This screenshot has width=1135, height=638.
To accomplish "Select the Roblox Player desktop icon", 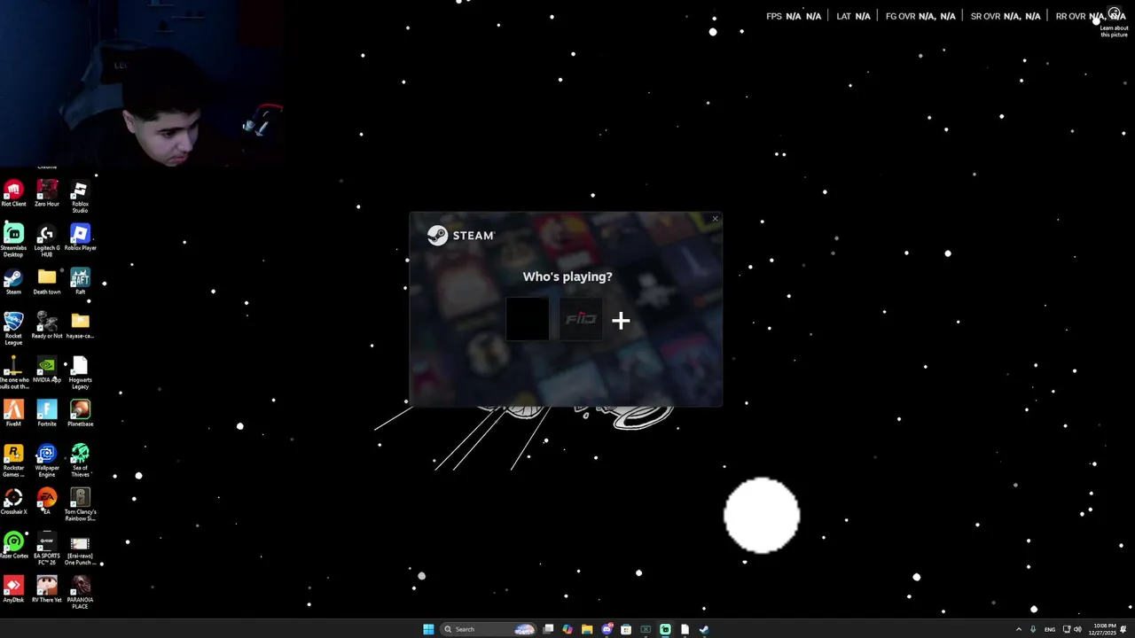I will coord(80,237).
